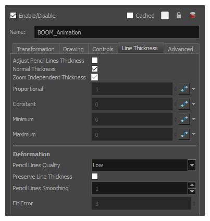
Task: Open function curve button for Minimum
Action: pyautogui.click(x=184, y=119)
